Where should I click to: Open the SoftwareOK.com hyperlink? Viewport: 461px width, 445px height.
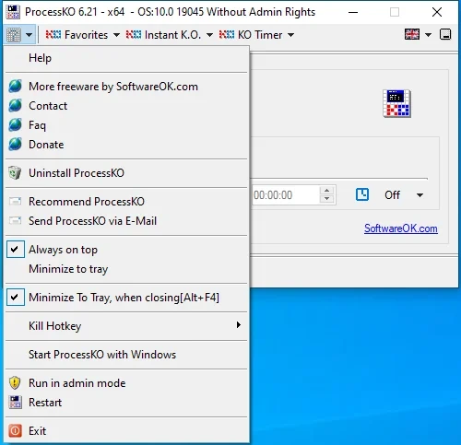[401, 228]
